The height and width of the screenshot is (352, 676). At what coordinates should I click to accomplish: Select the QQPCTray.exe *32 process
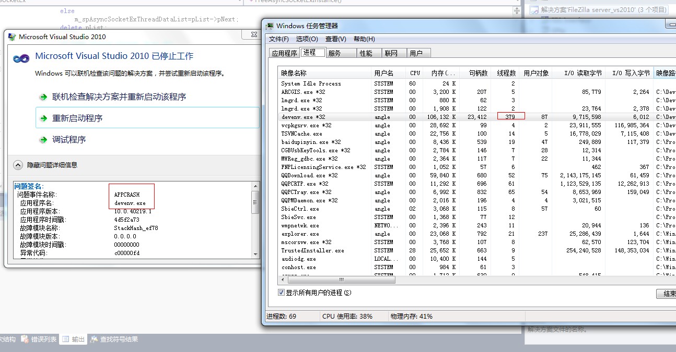pyautogui.click(x=477, y=192)
